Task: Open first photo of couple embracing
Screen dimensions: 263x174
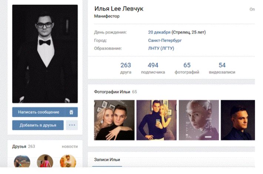Action: coord(114,120)
